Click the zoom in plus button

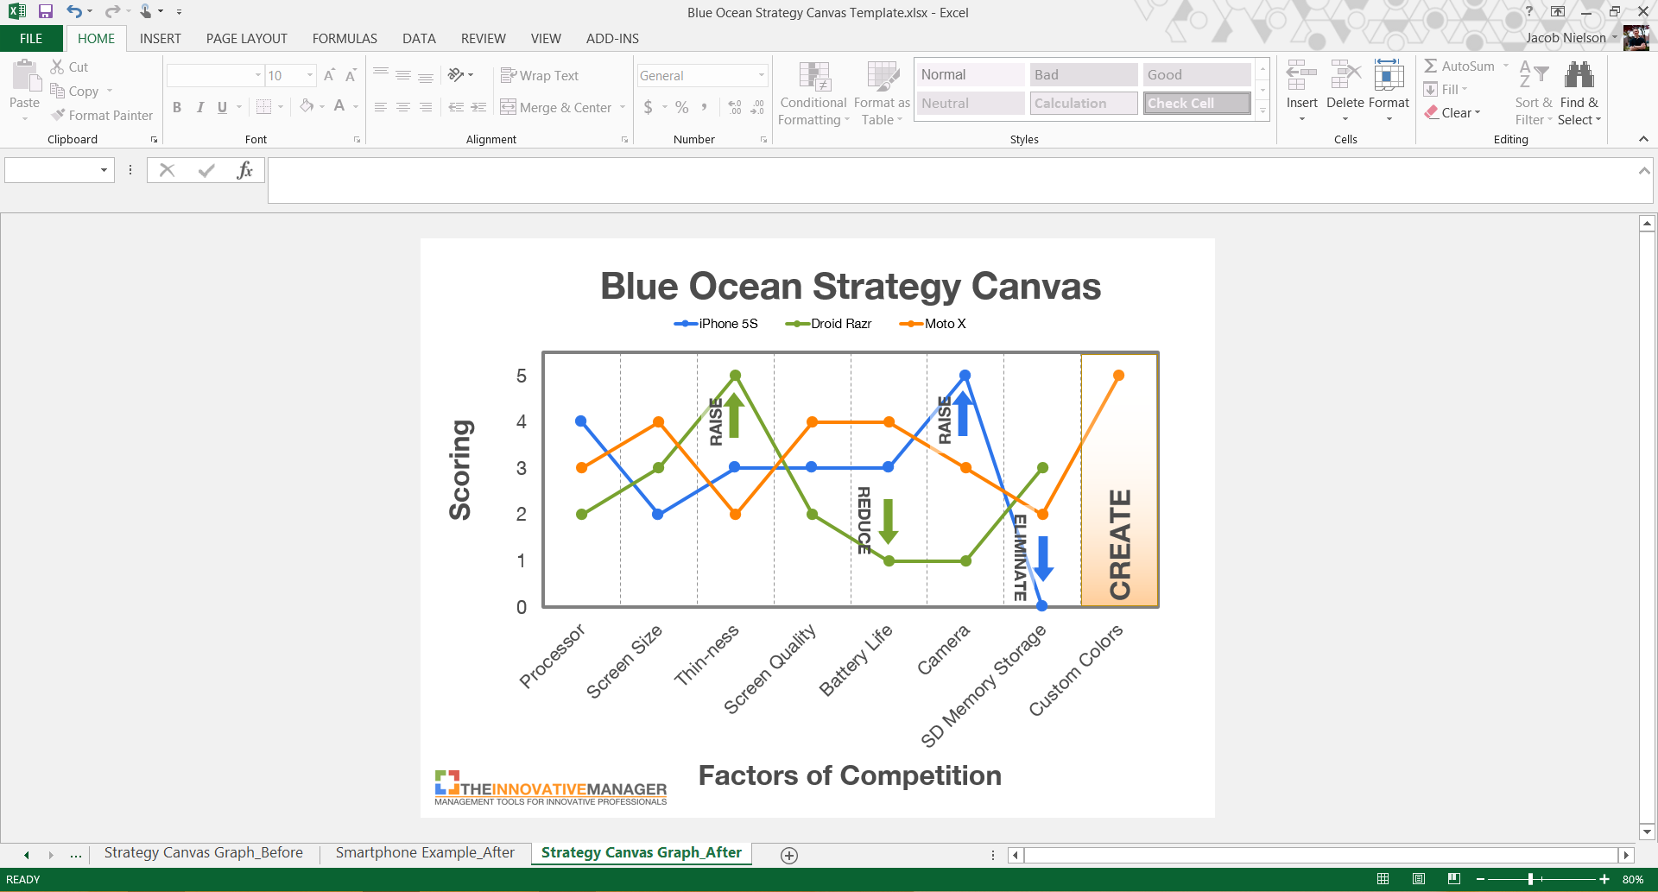[1604, 879]
